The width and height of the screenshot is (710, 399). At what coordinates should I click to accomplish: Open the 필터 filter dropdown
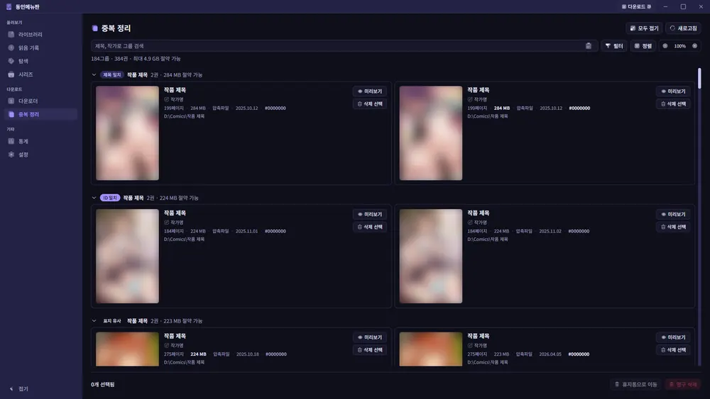(614, 45)
